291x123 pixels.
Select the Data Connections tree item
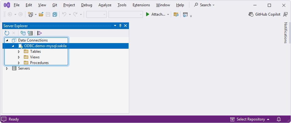(x=33, y=40)
